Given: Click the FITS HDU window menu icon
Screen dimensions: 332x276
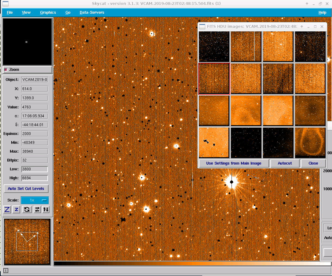Looking at the screenshot, I should [x=202, y=27].
